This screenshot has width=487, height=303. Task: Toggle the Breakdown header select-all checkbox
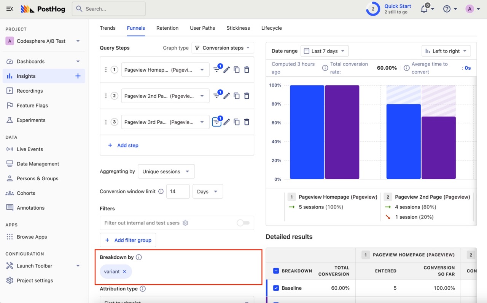[x=276, y=271]
